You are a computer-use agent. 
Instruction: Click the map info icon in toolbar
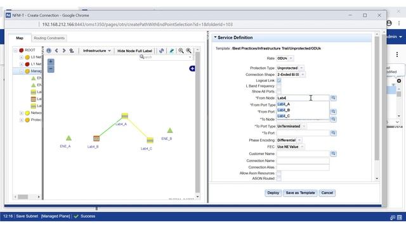[x=49, y=51]
